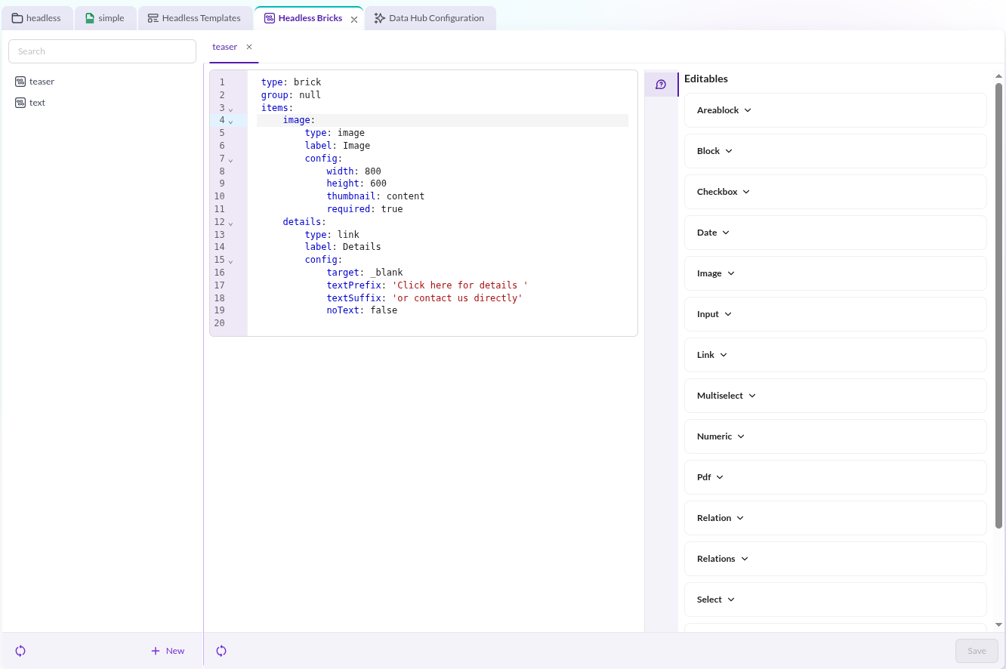
Task: Select the Headless Bricks tab
Action: 310,18
